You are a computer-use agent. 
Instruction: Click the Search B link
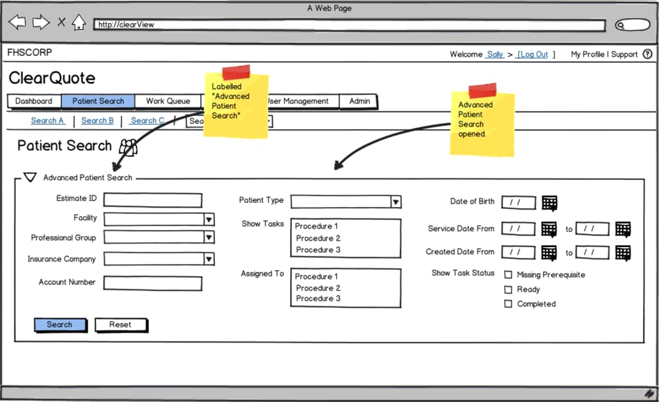(98, 121)
